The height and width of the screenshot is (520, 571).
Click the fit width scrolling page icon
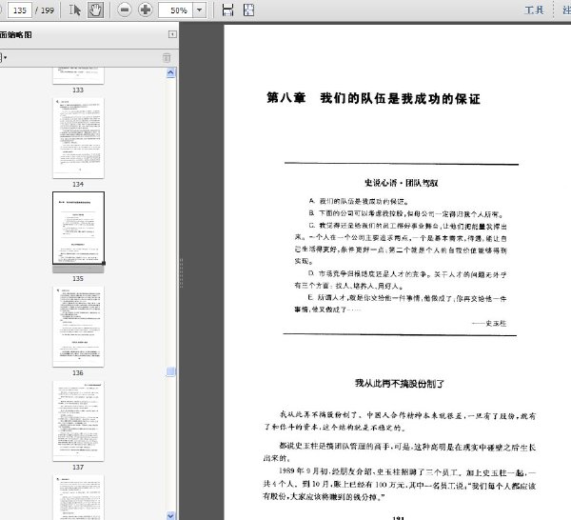[227, 10]
